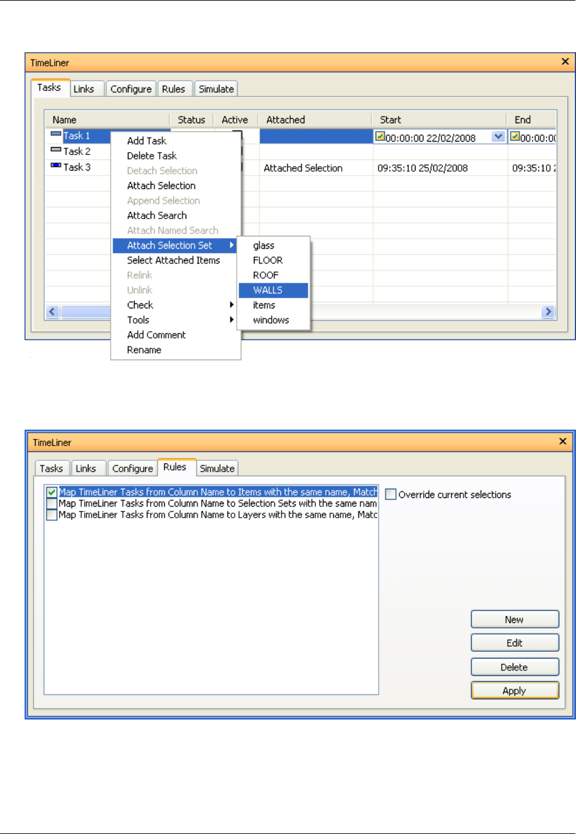Expand Attach Selection Set submenu
Viewport: 576px width, 834px height.
[x=175, y=246]
